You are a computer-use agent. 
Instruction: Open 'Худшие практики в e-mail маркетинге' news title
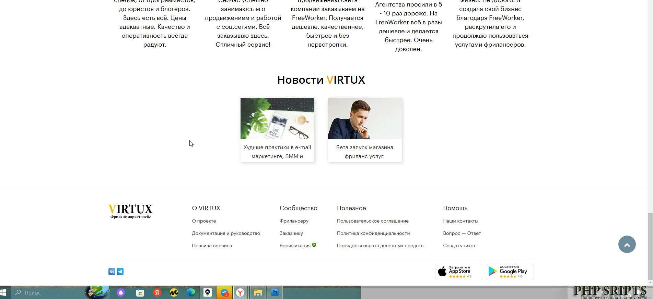pyautogui.click(x=277, y=152)
